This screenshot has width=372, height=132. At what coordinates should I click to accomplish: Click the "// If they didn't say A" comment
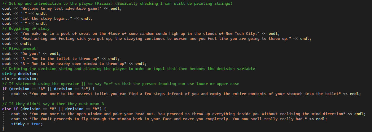tap(53, 104)
